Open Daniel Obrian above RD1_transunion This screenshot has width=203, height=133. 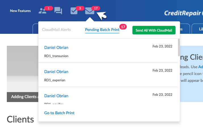[x=56, y=47]
